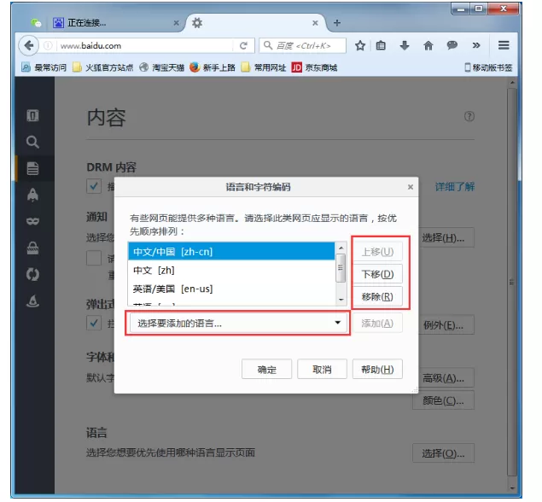This screenshot has width=542, height=502.
Task: Open General preferences sidebar icon
Action: [32, 115]
